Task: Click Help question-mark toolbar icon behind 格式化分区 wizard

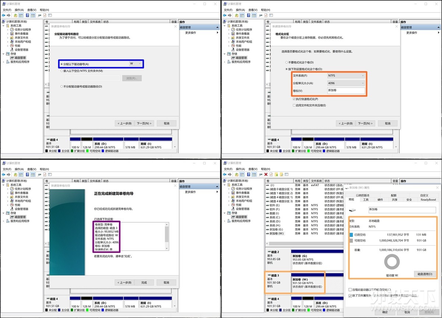Action: (249, 15)
